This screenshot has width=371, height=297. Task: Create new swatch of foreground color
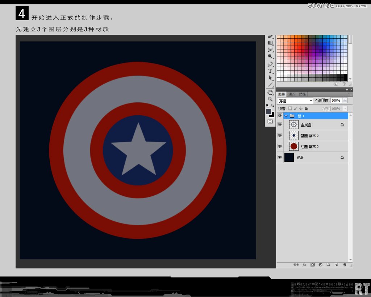point(336,84)
